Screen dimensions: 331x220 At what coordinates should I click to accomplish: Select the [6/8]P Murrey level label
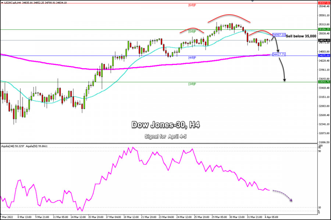coord(192,5)
